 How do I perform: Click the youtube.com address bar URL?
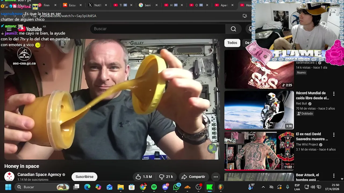68,16
